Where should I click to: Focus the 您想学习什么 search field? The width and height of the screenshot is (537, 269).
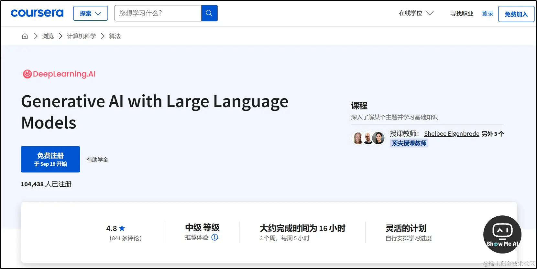[158, 13]
